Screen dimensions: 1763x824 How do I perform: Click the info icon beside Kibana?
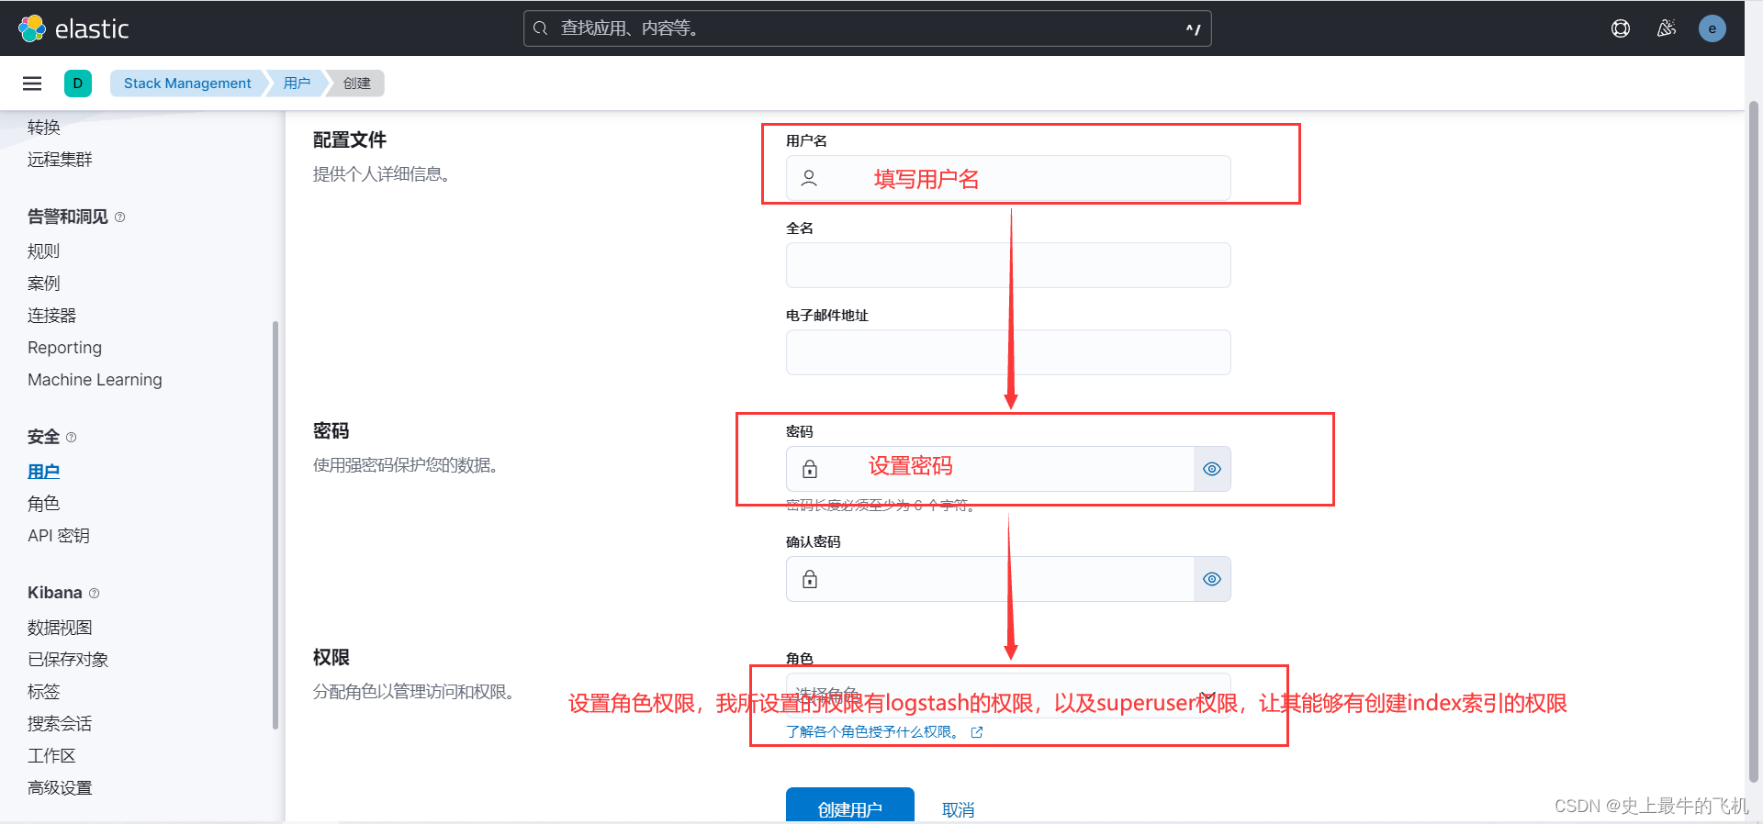click(x=94, y=594)
